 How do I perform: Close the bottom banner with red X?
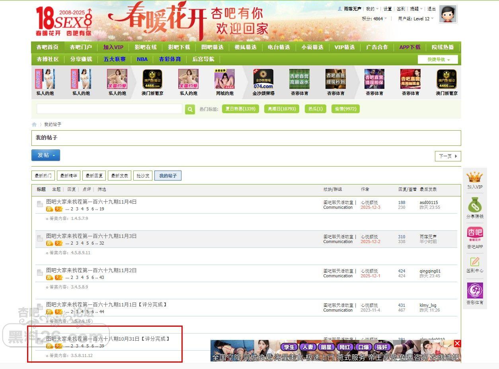point(457,343)
